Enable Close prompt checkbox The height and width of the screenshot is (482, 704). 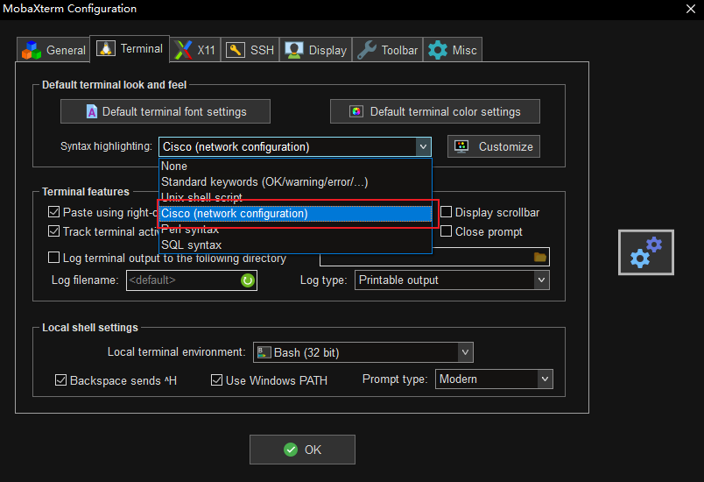pyautogui.click(x=446, y=231)
